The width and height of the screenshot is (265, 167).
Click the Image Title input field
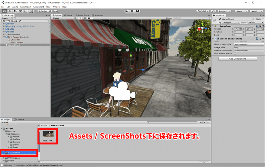point(249,47)
